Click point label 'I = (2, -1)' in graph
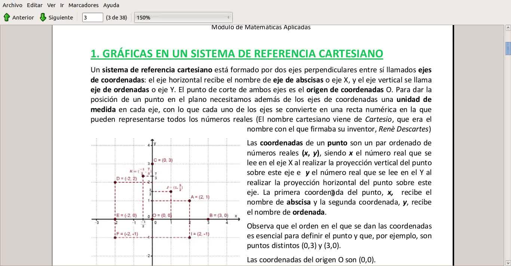Image resolution: width=511 pixels, height=266 pixels. coord(200,234)
